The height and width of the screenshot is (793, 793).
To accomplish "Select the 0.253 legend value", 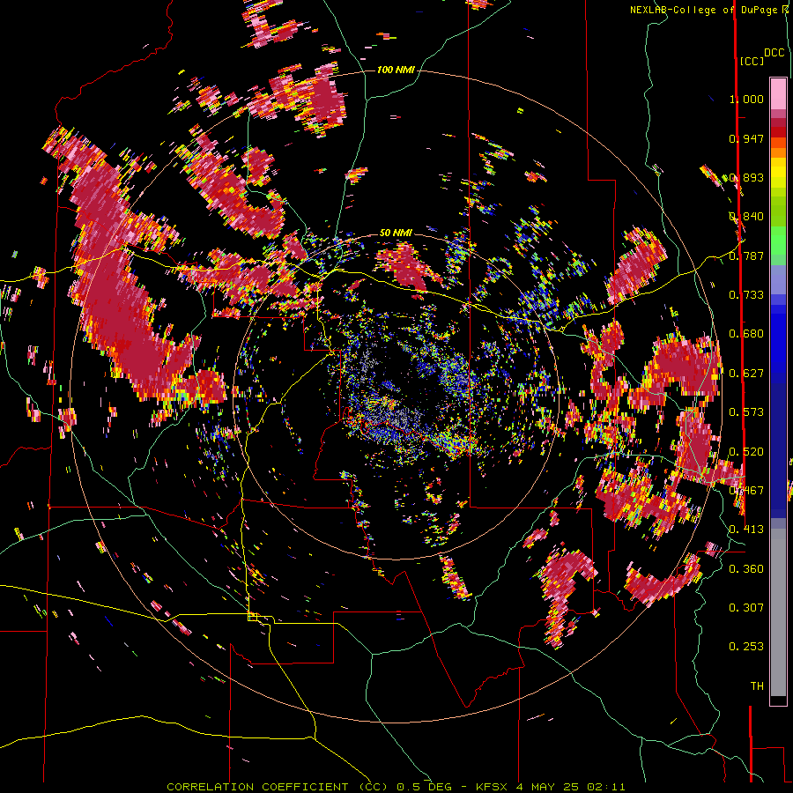I will pyautogui.click(x=746, y=647).
